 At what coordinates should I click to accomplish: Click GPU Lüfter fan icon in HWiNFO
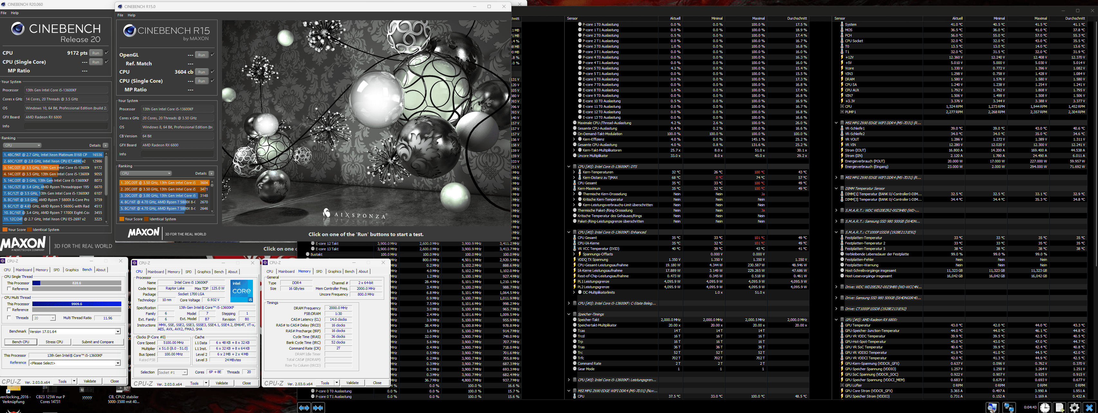842,385
